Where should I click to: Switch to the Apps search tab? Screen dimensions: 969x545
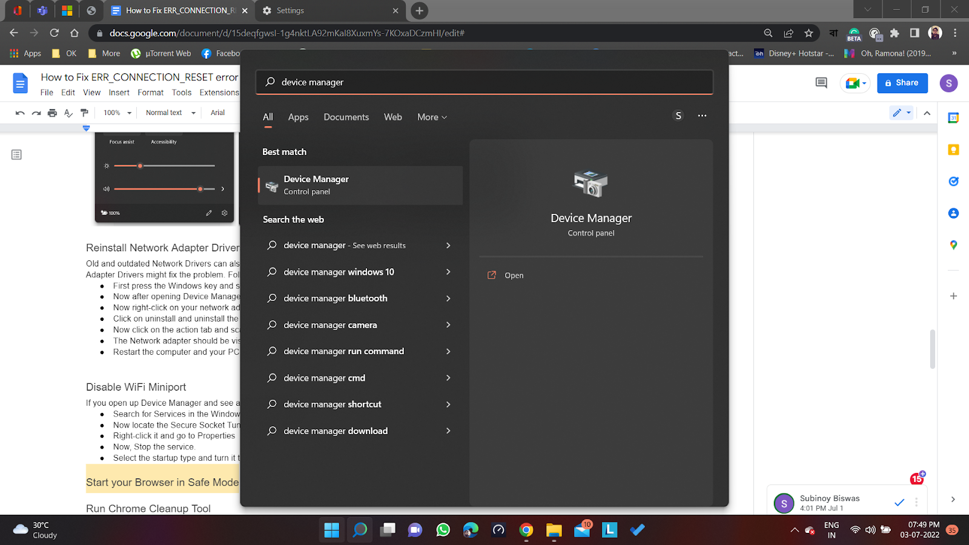(298, 117)
